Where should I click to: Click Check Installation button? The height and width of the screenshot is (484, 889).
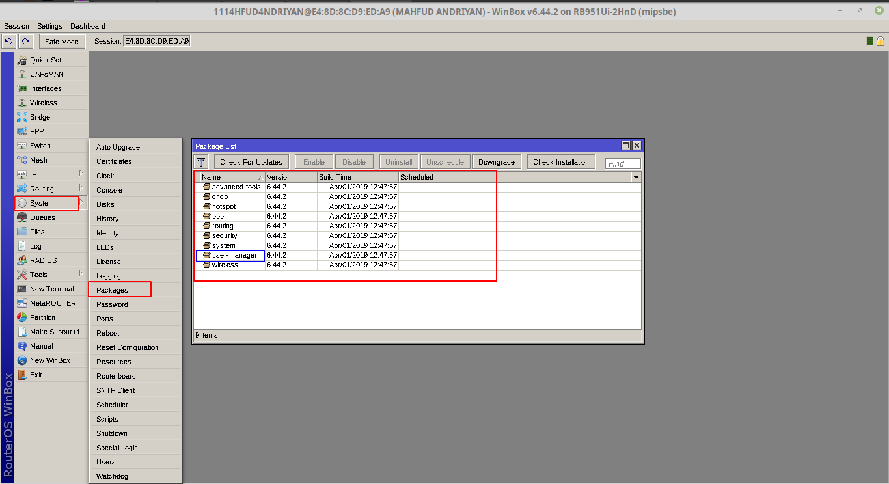[561, 162]
